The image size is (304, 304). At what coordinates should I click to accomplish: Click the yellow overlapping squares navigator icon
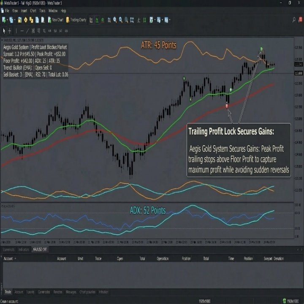pyautogui.click(x=31, y=20)
